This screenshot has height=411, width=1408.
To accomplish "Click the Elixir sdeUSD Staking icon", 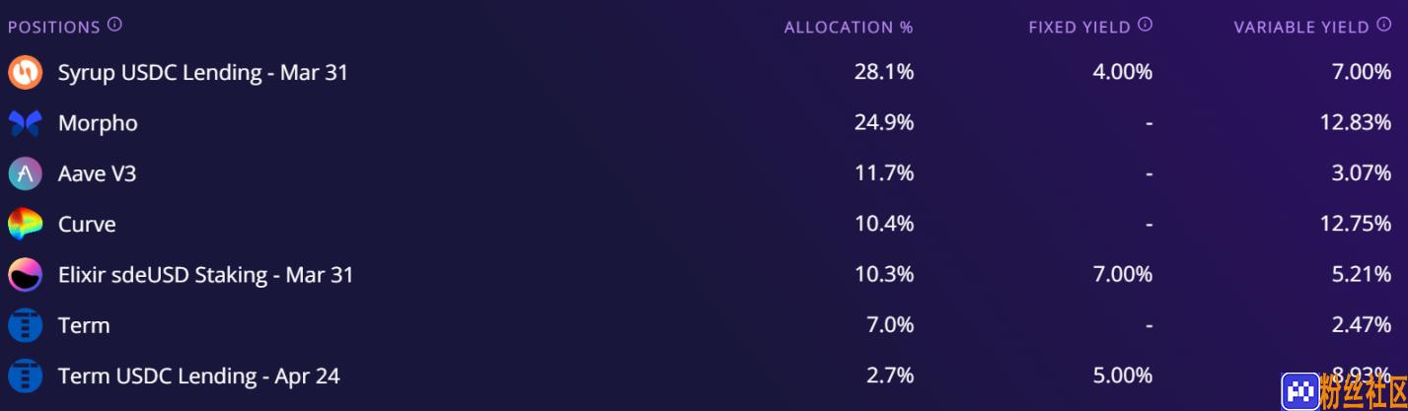I will 25,275.
